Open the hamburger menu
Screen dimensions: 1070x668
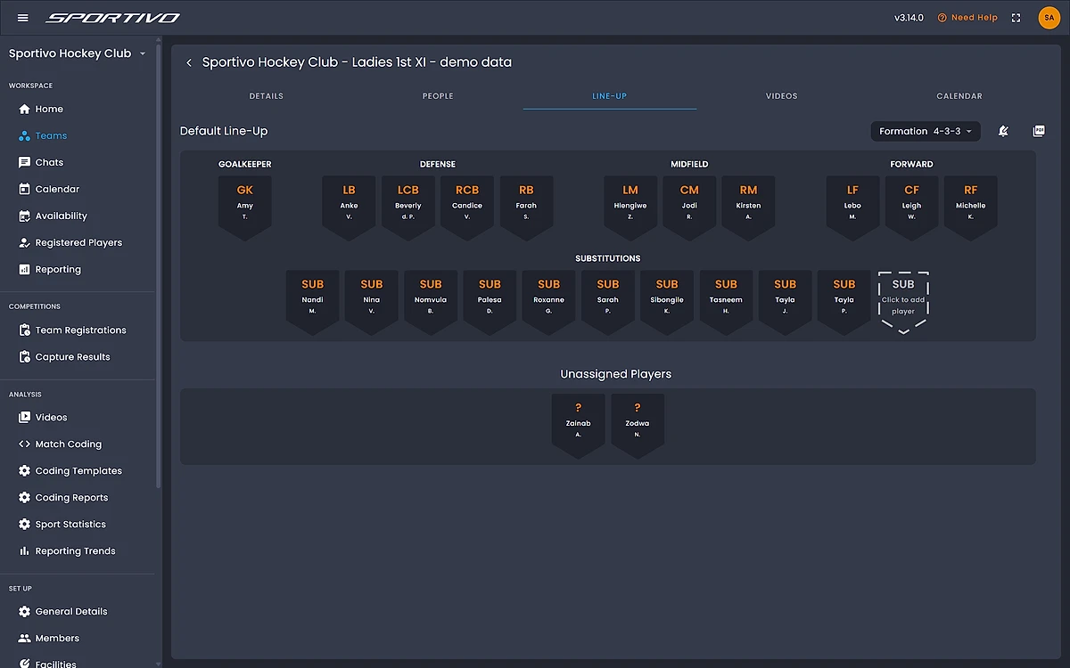tap(23, 18)
